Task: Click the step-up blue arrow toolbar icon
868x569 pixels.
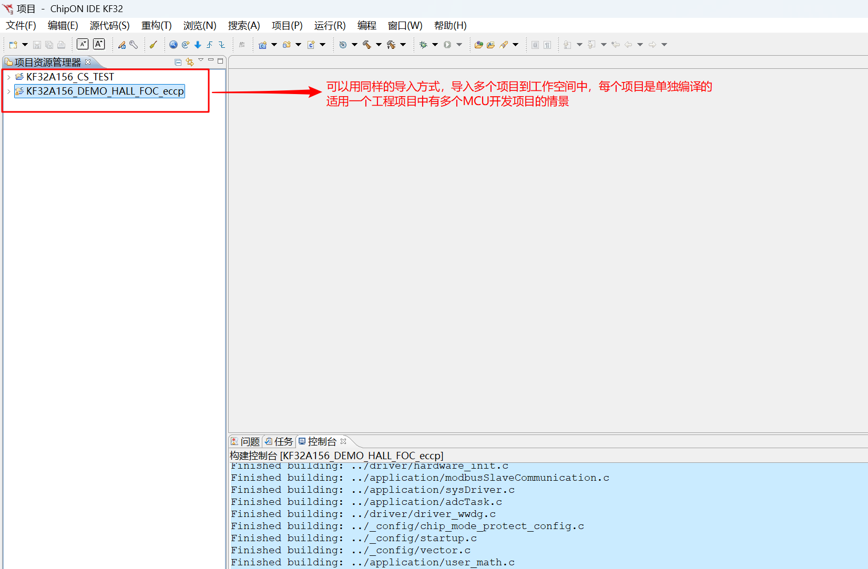Action: pyautogui.click(x=210, y=45)
